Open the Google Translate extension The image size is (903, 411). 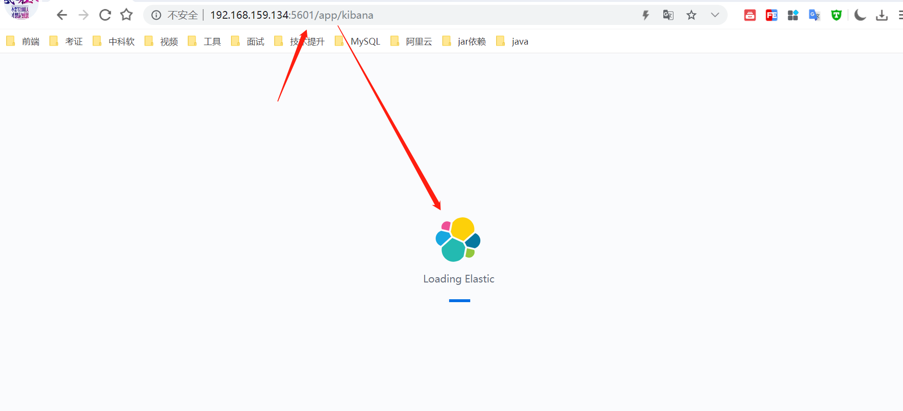click(815, 15)
